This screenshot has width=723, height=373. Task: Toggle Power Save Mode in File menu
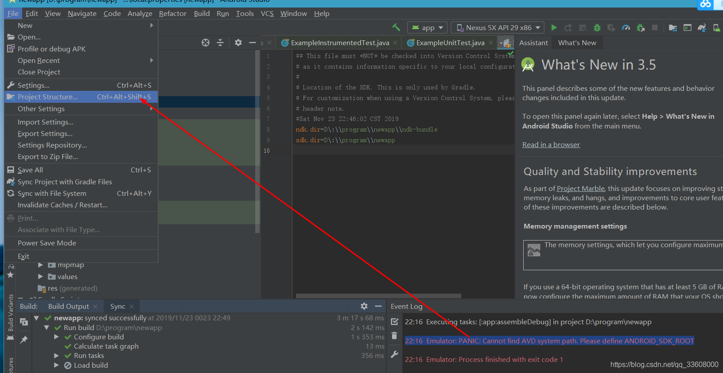[x=81, y=243]
